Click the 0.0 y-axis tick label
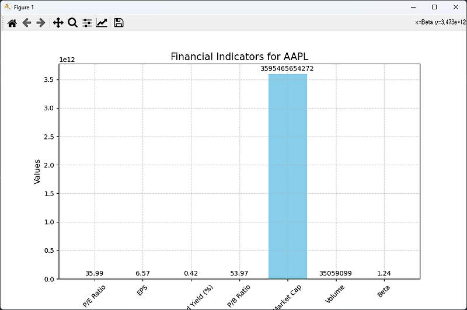 [49, 279]
